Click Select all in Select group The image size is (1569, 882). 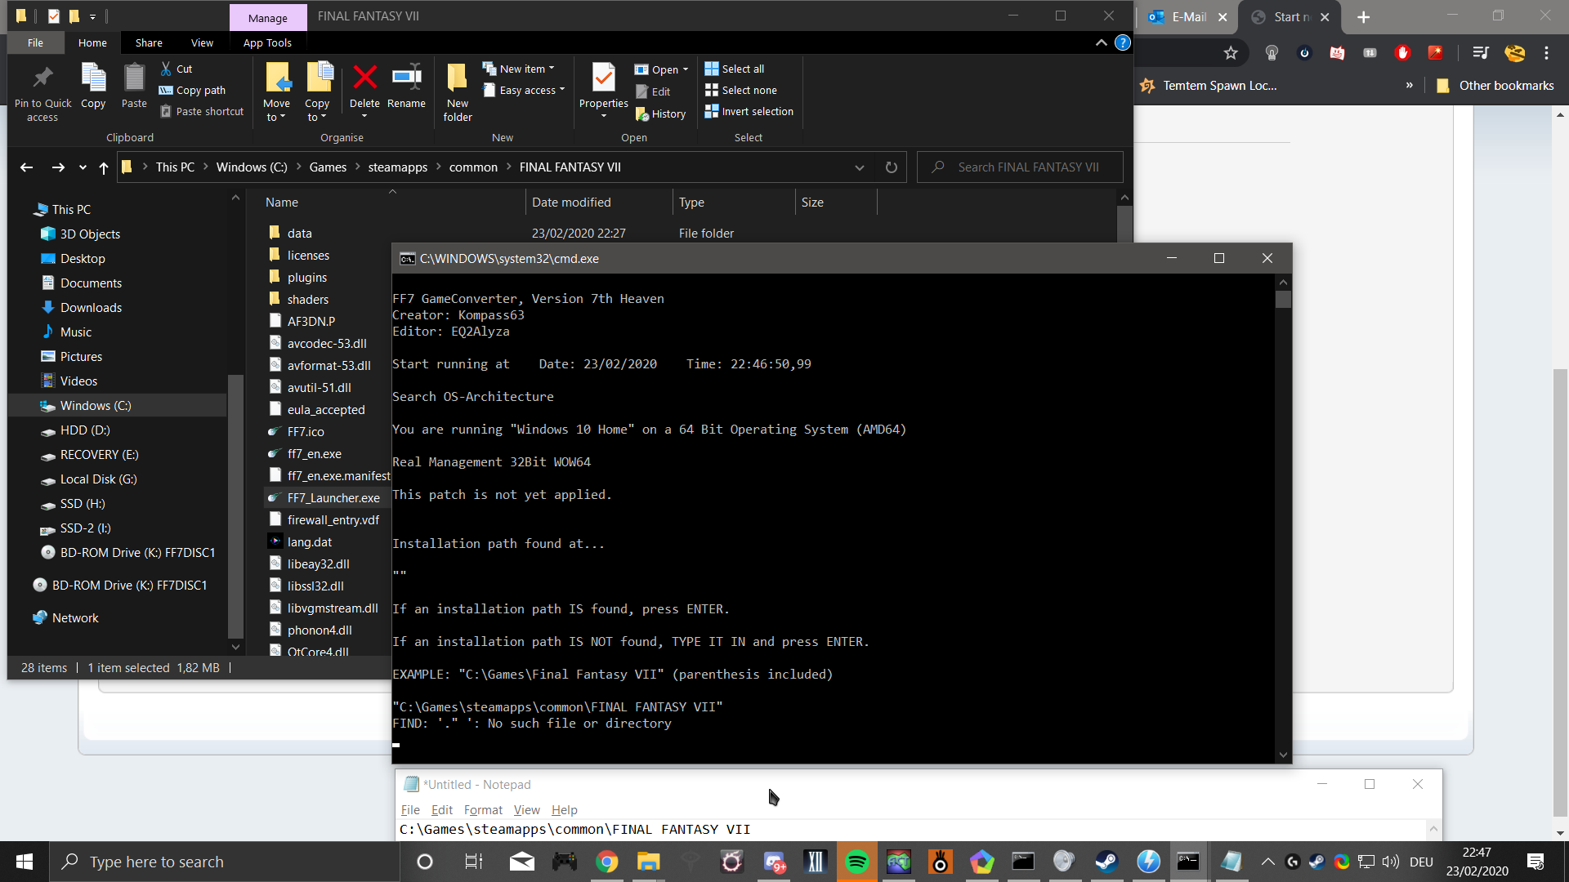click(x=735, y=69)
